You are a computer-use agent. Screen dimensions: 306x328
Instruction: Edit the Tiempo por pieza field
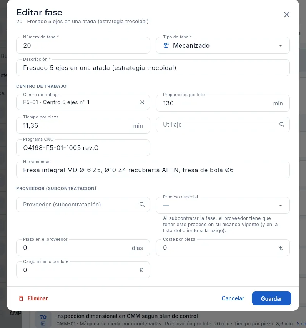(83, 125)
